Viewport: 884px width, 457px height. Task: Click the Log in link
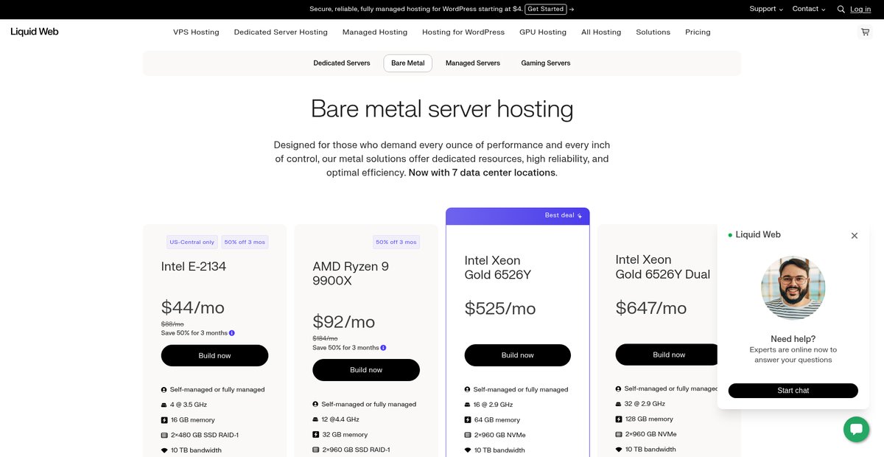pos(860,10)
